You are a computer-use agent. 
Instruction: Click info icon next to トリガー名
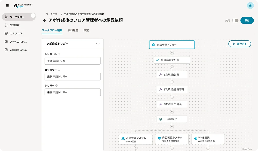click(x=59, y=54)
